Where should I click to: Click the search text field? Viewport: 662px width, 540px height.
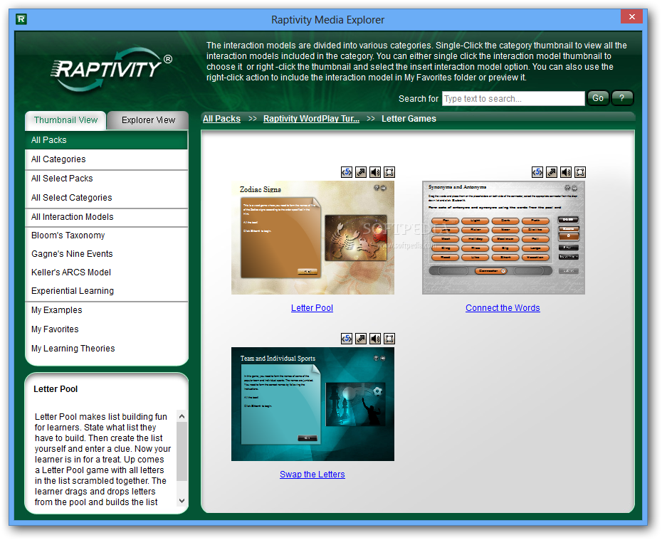(x=513, y=99)
